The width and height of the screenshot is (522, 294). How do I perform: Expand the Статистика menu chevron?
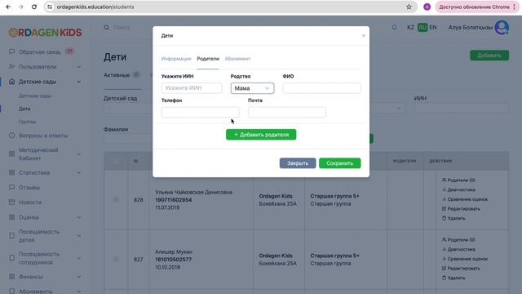click(x=79, y=172)
